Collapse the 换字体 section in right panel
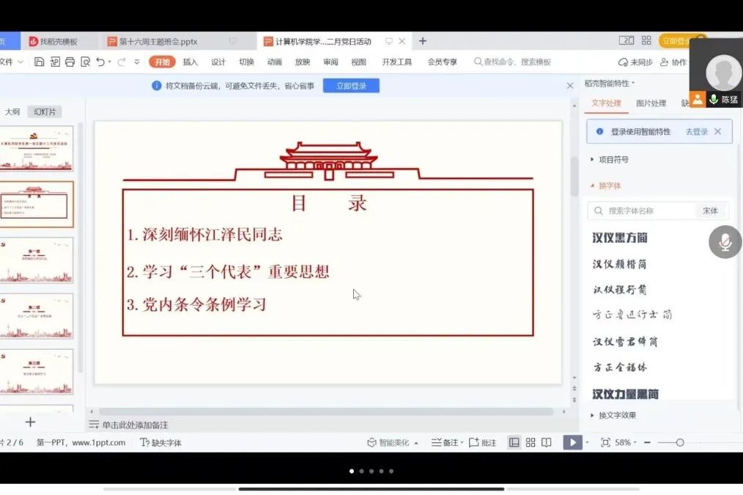 pyautogui.click(x=608, y=186)
